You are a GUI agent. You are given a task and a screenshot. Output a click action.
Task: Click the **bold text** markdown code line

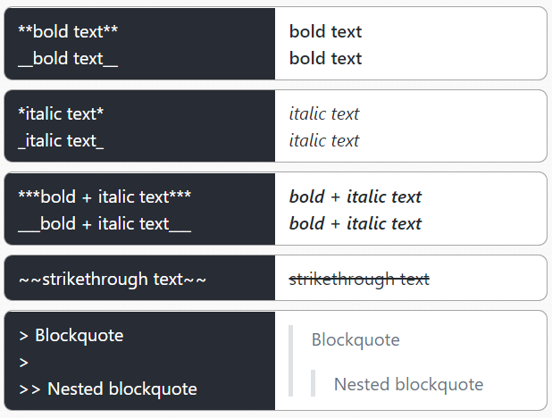point(68,31)
